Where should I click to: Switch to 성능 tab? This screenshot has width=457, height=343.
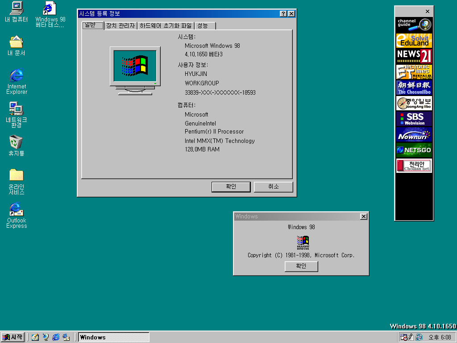tap(205, 26)
